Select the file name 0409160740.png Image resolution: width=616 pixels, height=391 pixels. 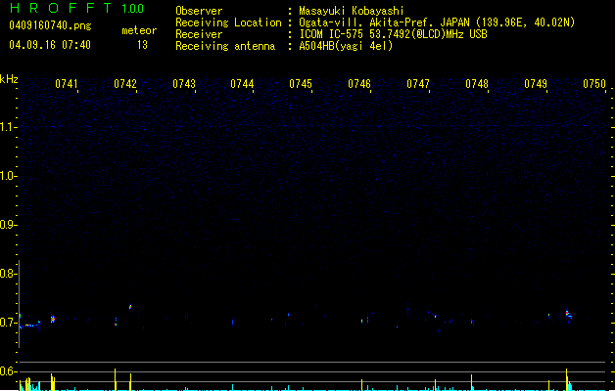(50, 25)
